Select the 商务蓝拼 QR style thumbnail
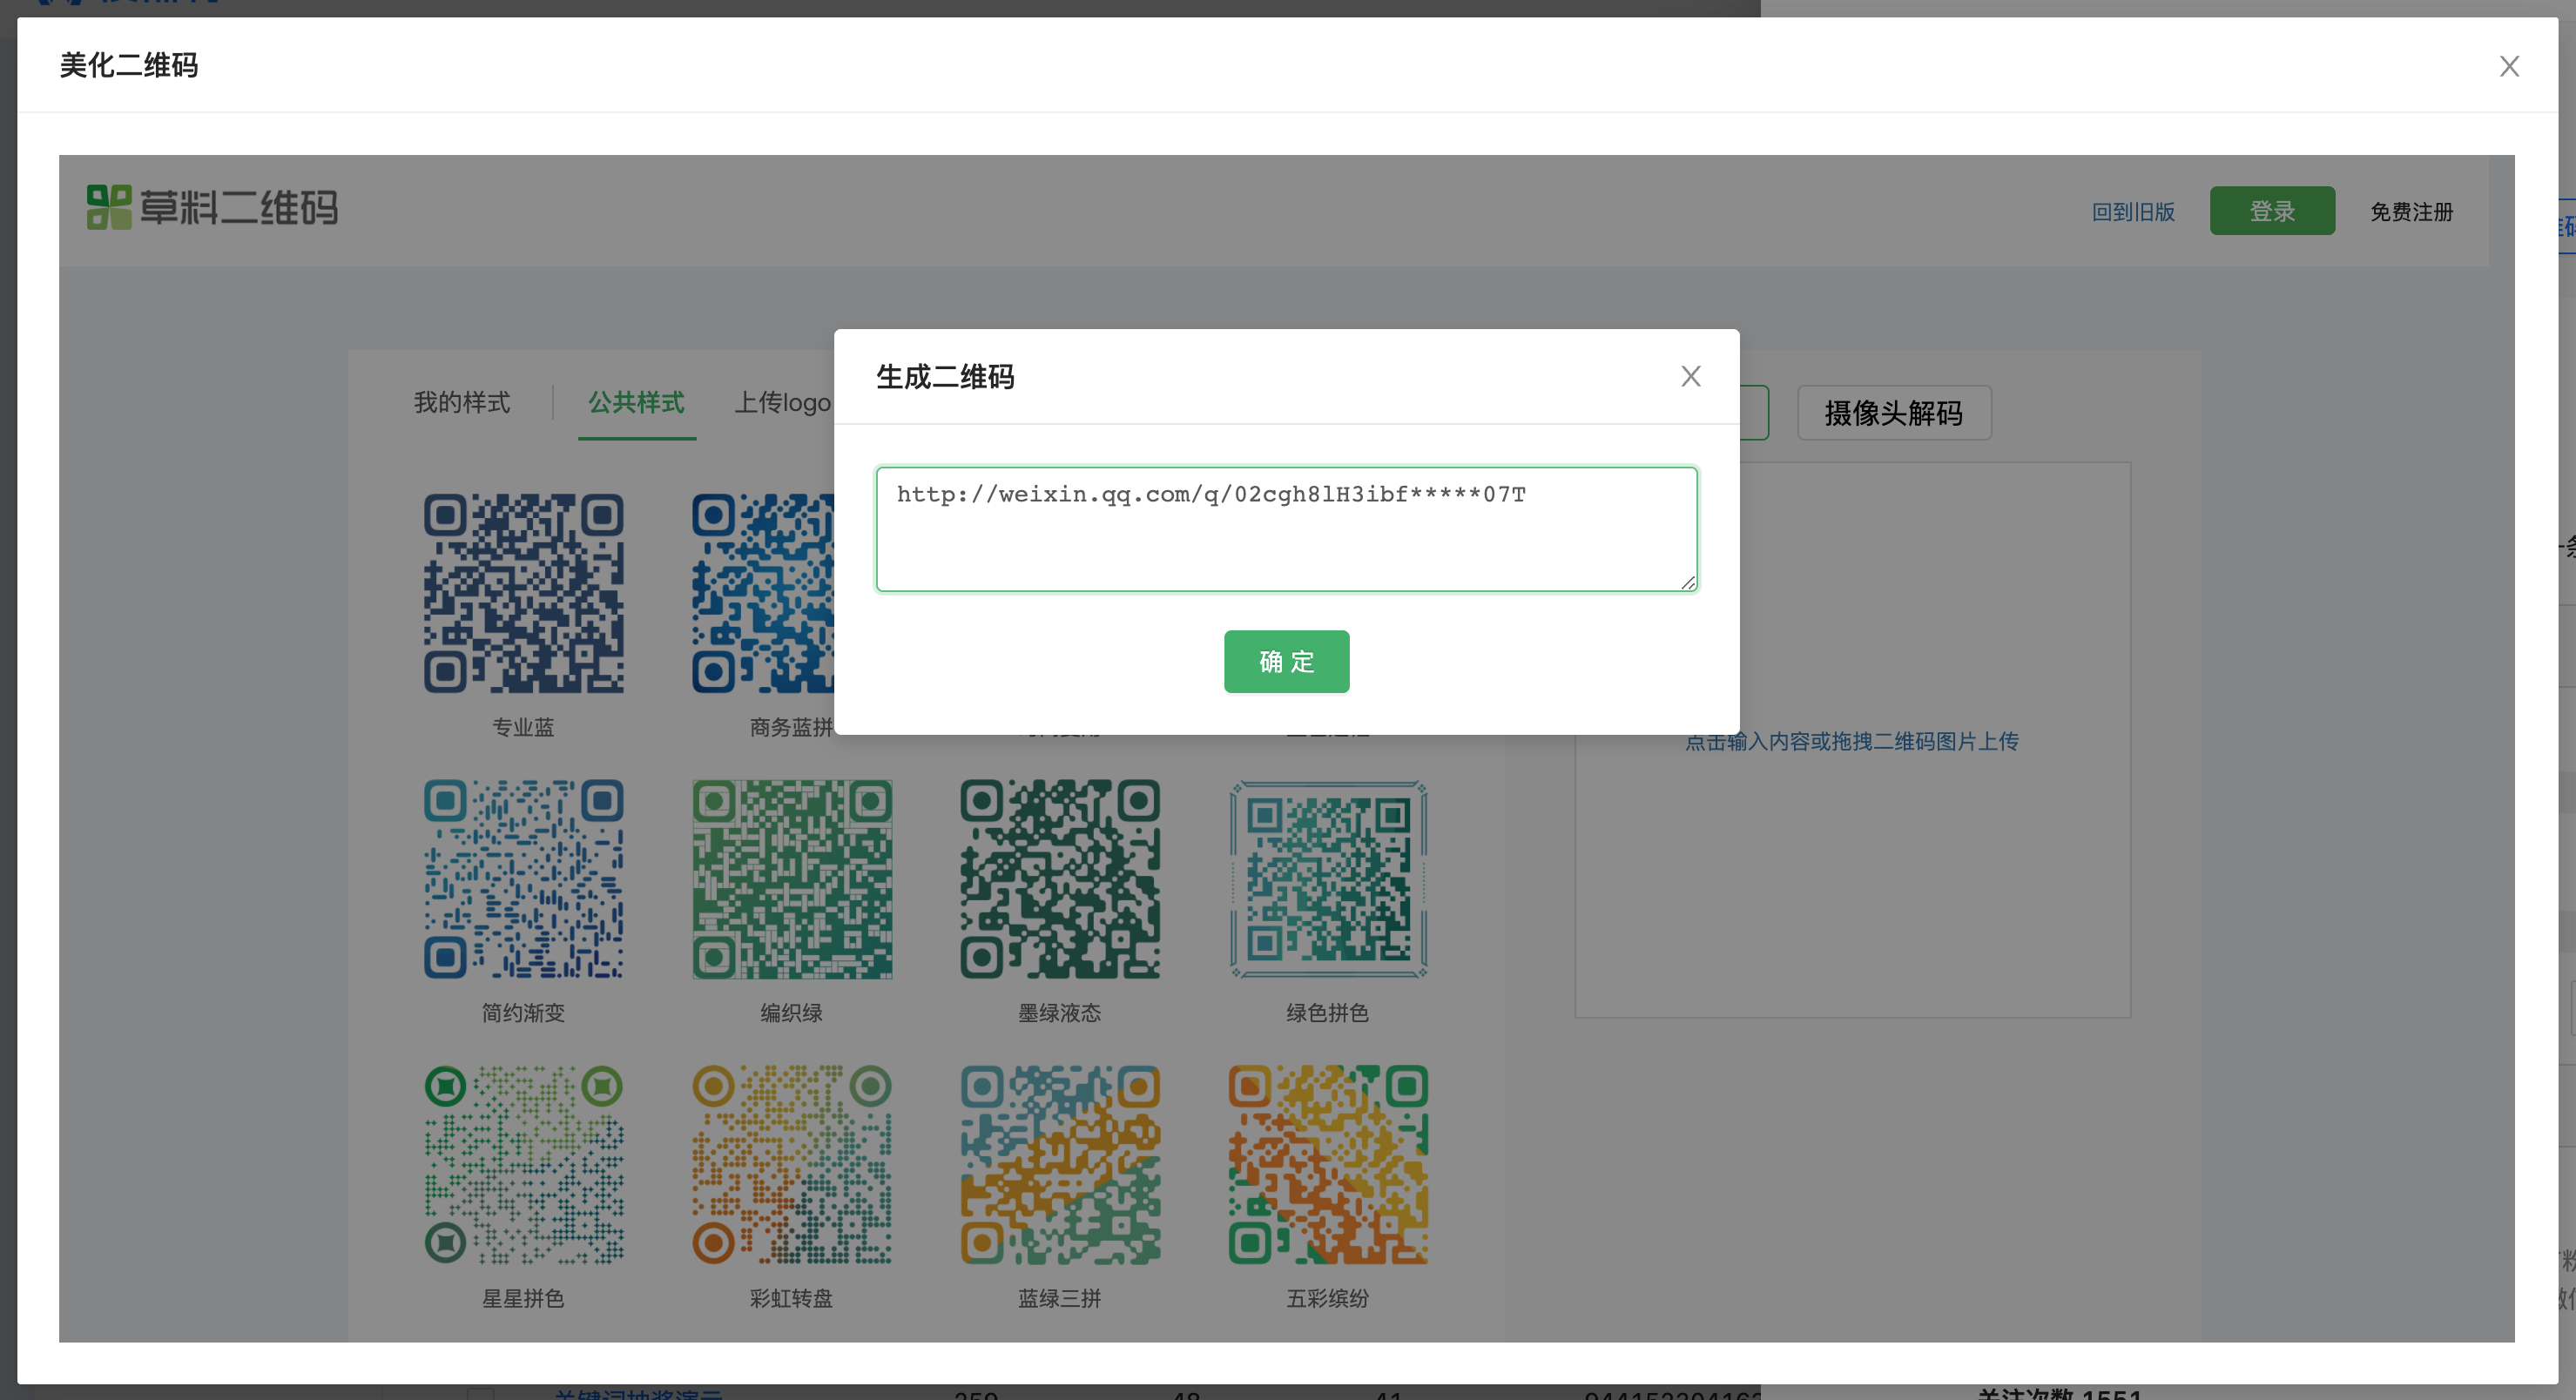This screenshot has width=2576, height=1400. 763,593
